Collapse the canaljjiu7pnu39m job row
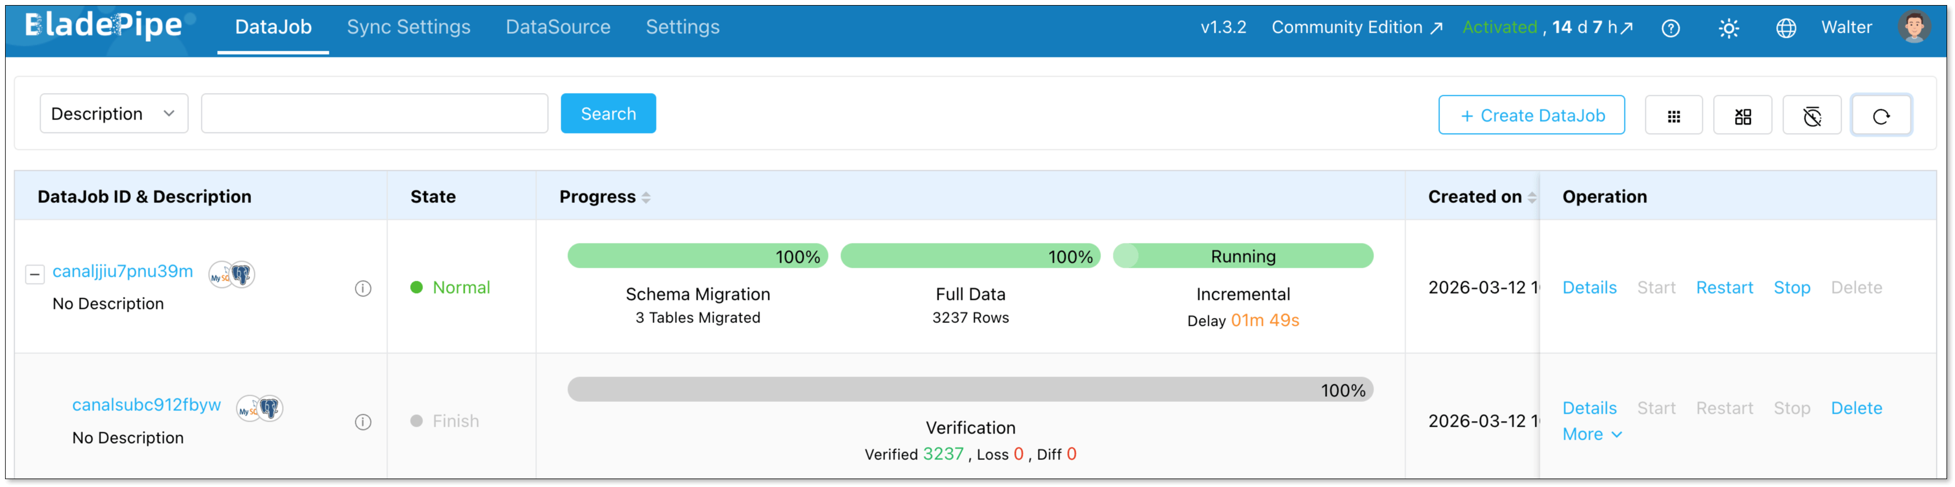Screen dimensions: 1955x487 [35, 274]
